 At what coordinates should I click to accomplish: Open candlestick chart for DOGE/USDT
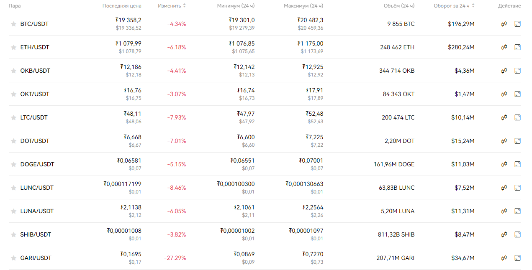504,164
